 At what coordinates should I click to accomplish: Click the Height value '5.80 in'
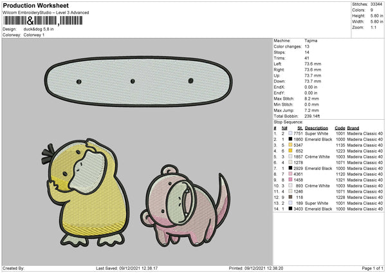coord(376,15)
